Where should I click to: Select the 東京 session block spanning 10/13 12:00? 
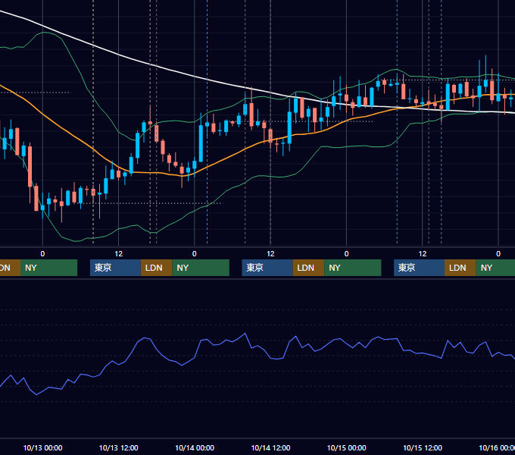coord(115,268)
